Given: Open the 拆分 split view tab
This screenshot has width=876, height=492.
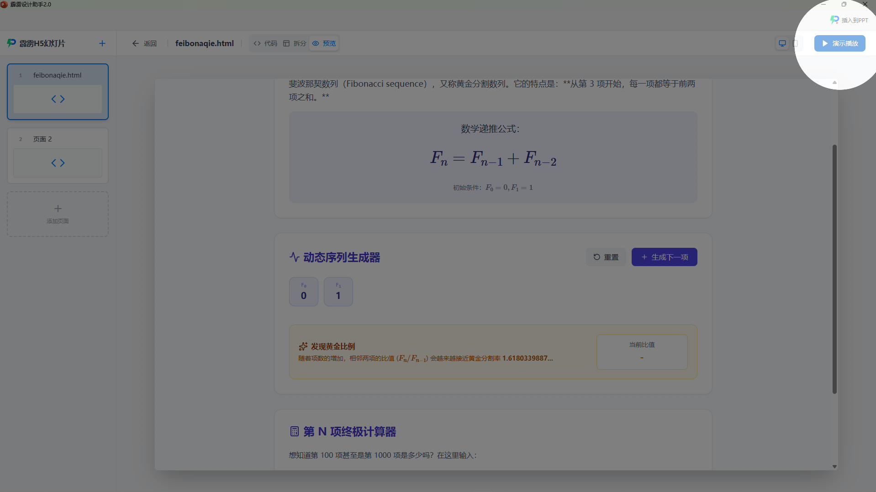Looking at the screenshot, I should click(x=295, y=43).
